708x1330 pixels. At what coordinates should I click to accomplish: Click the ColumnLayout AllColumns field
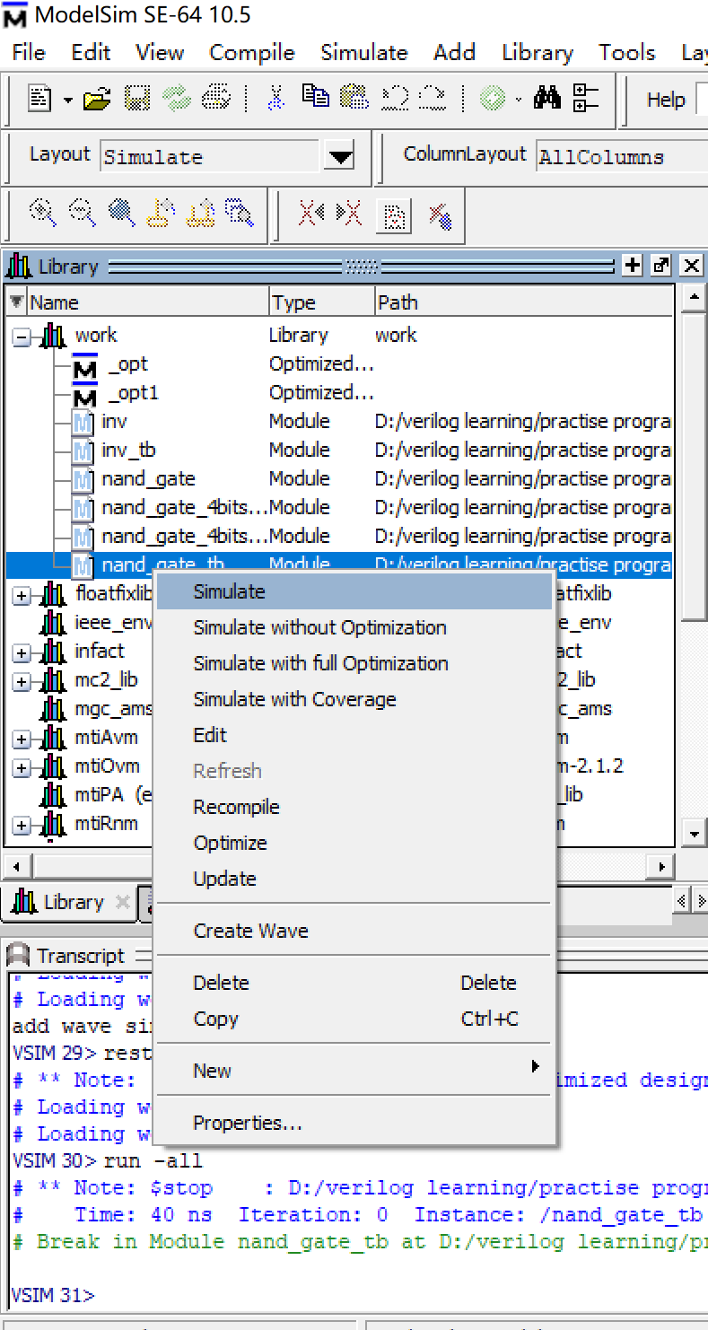tap(622, 157)
